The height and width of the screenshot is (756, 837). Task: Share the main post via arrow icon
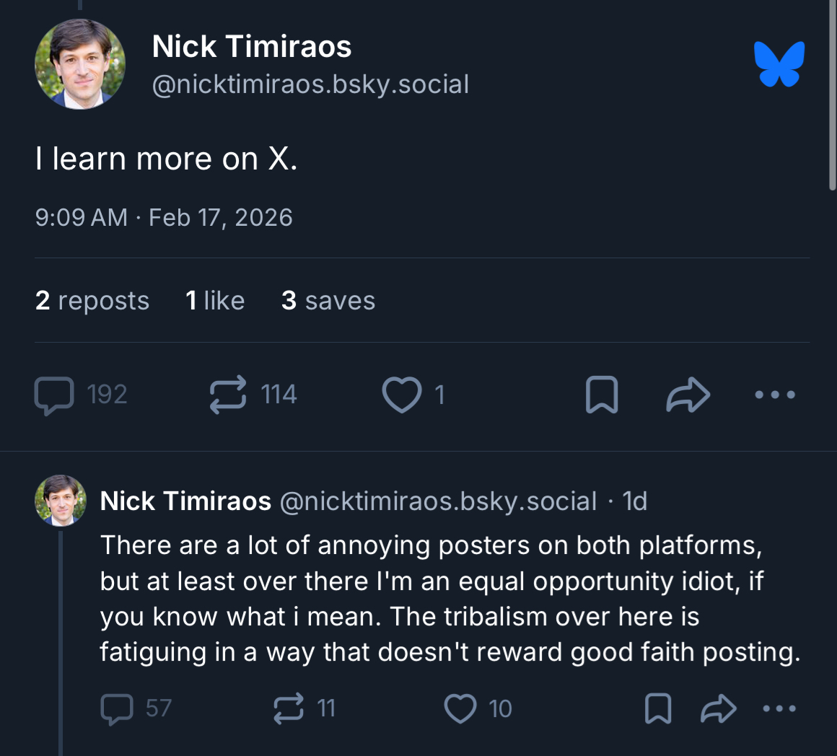point(688,395)
